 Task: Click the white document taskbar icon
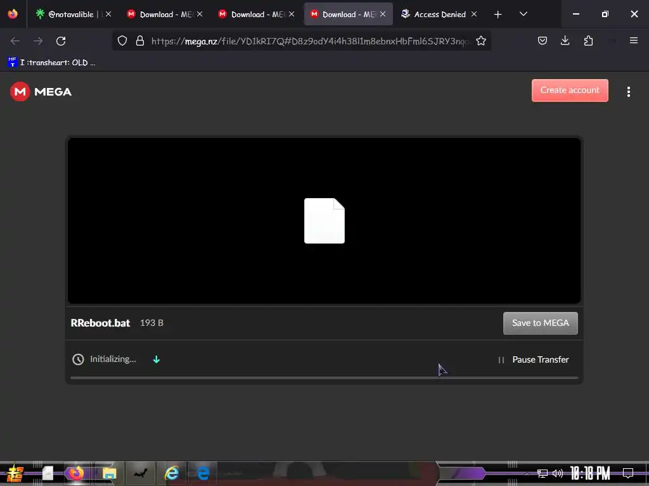pos(48,473)
